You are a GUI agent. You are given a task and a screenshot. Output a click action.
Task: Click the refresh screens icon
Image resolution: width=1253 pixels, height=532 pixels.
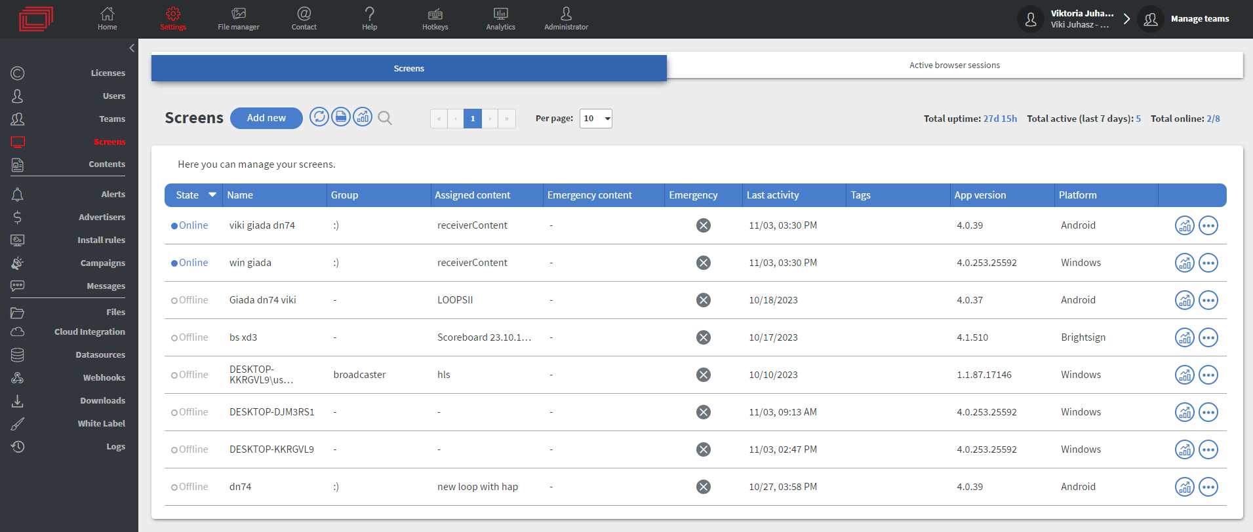pos(319,117)
